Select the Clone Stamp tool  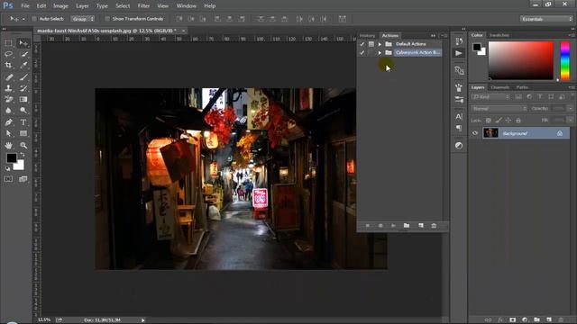[x=8, y=88]
